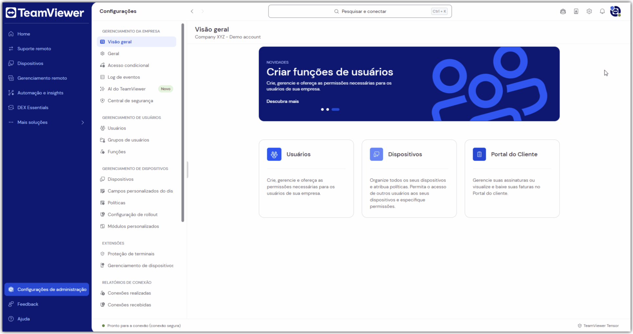Click the Ctrl + K shortcut badge
The height and width of the screenshot is (334, 633).
coord(439,11)
